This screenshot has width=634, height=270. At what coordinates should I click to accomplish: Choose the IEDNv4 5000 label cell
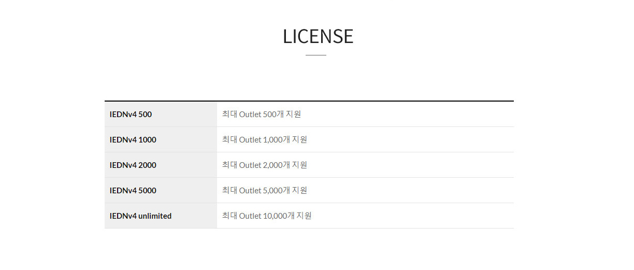[133, 190]
